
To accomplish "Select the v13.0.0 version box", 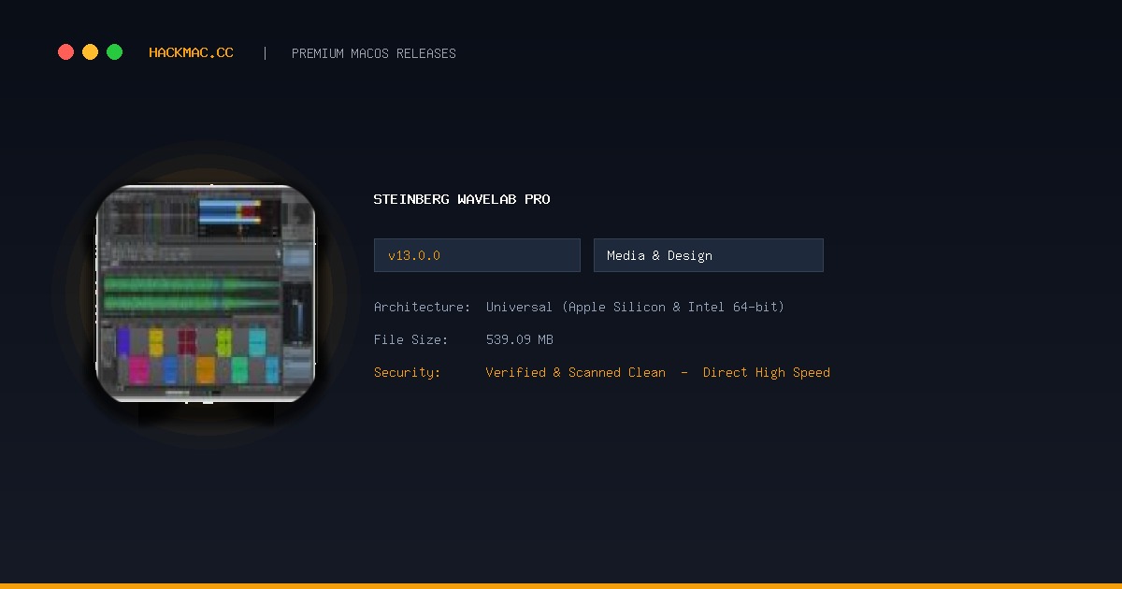I will (x=477, y=255).
